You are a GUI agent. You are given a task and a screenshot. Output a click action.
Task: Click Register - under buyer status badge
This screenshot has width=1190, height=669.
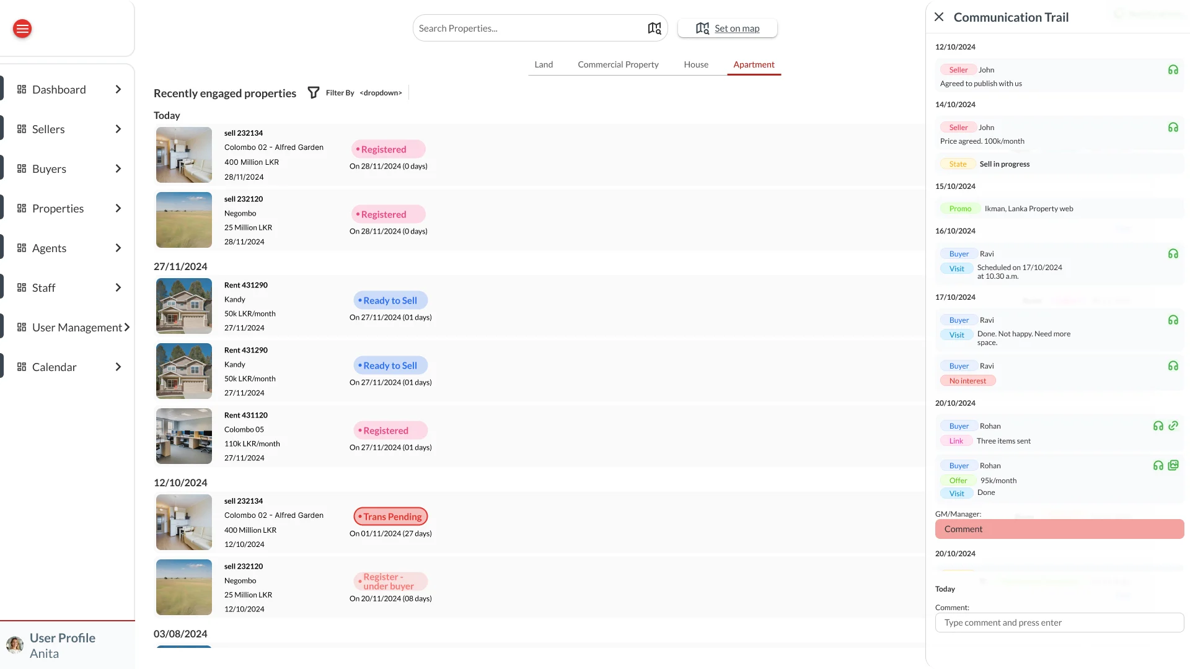(390, 582)
